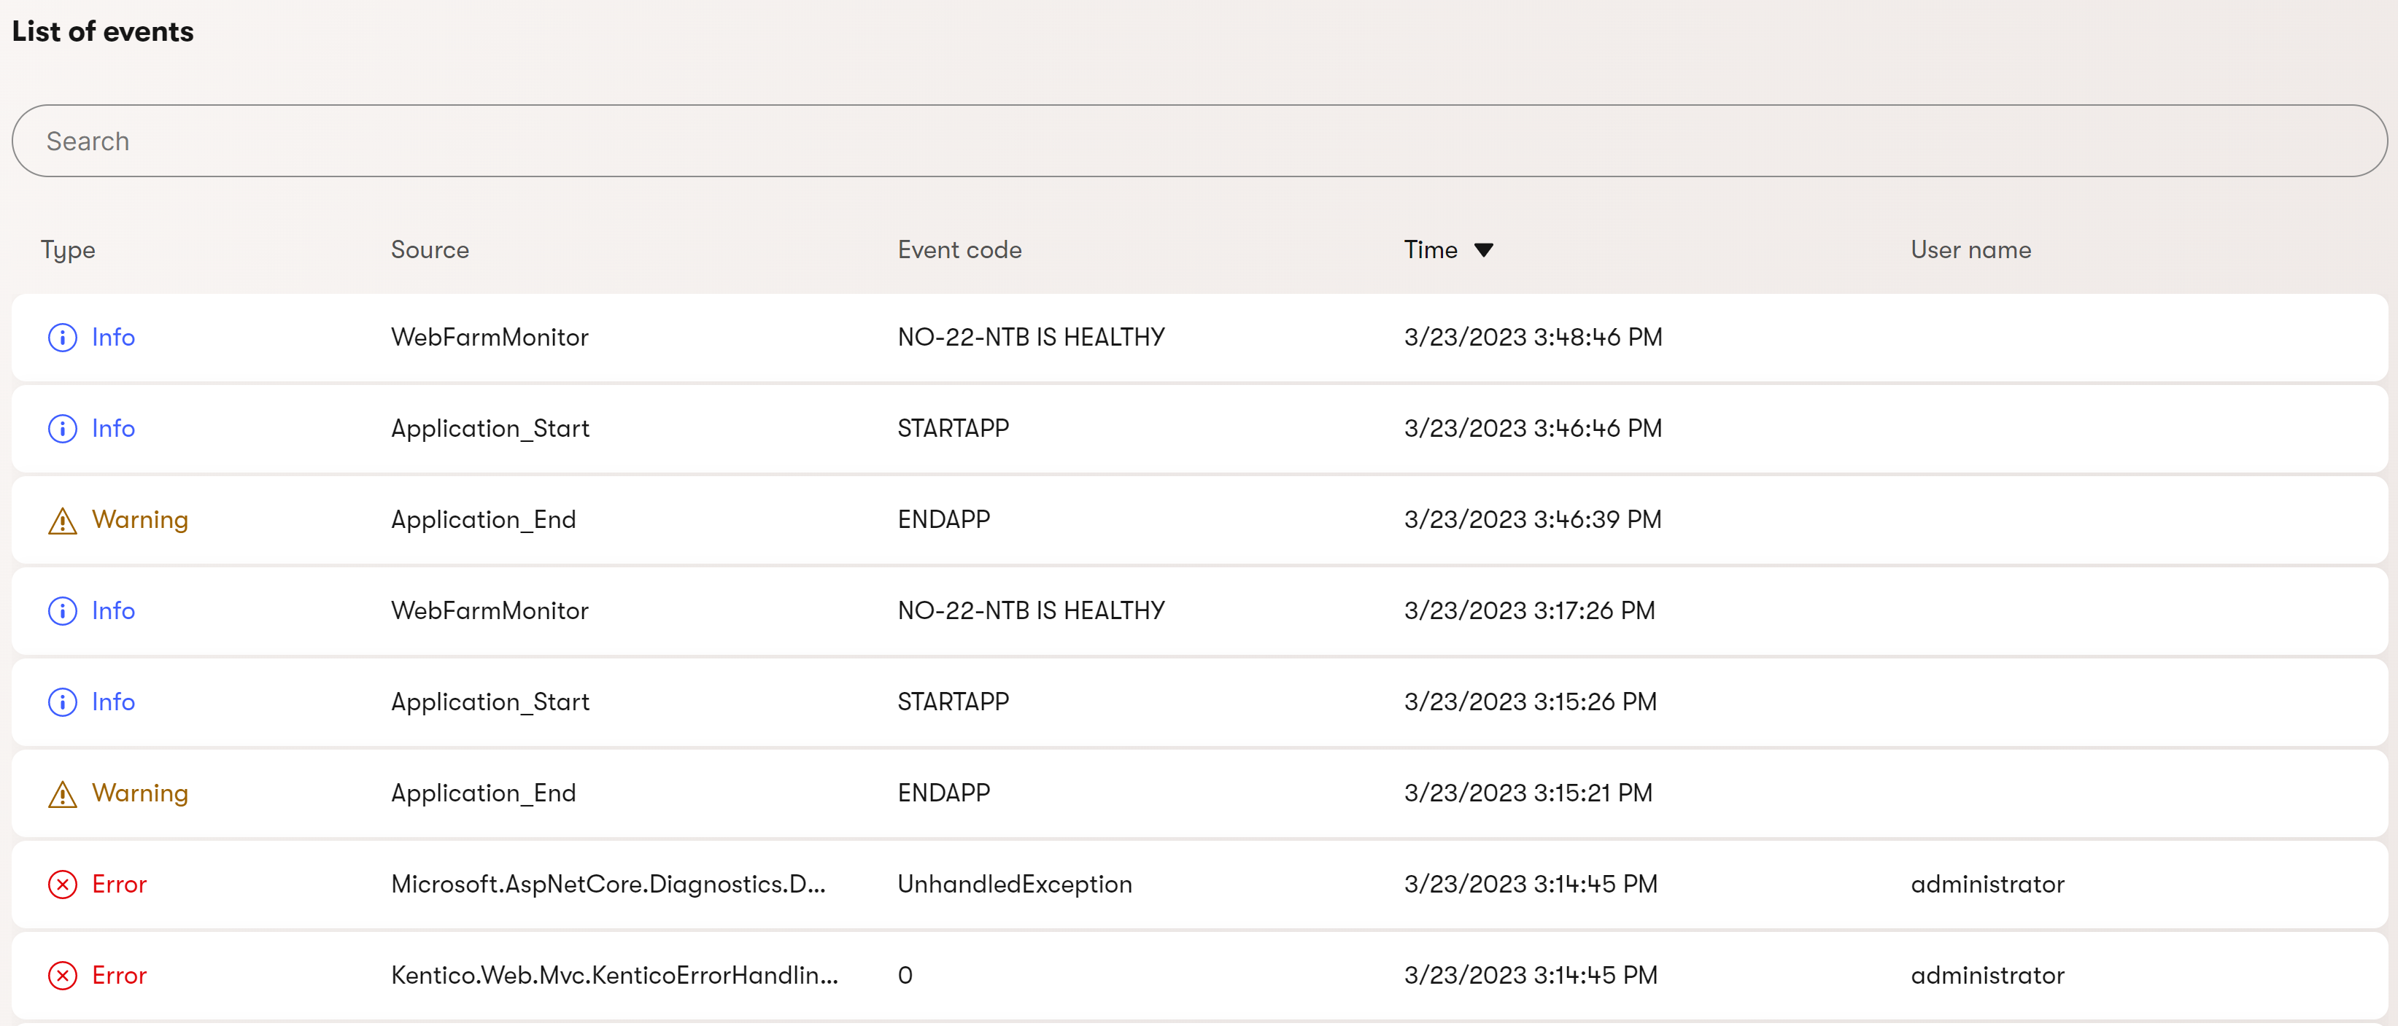Toggle sort direction with the Time arrow
Image resolution: width=2398 pixels, height=1026 pixels.
tap(1484, 249)
